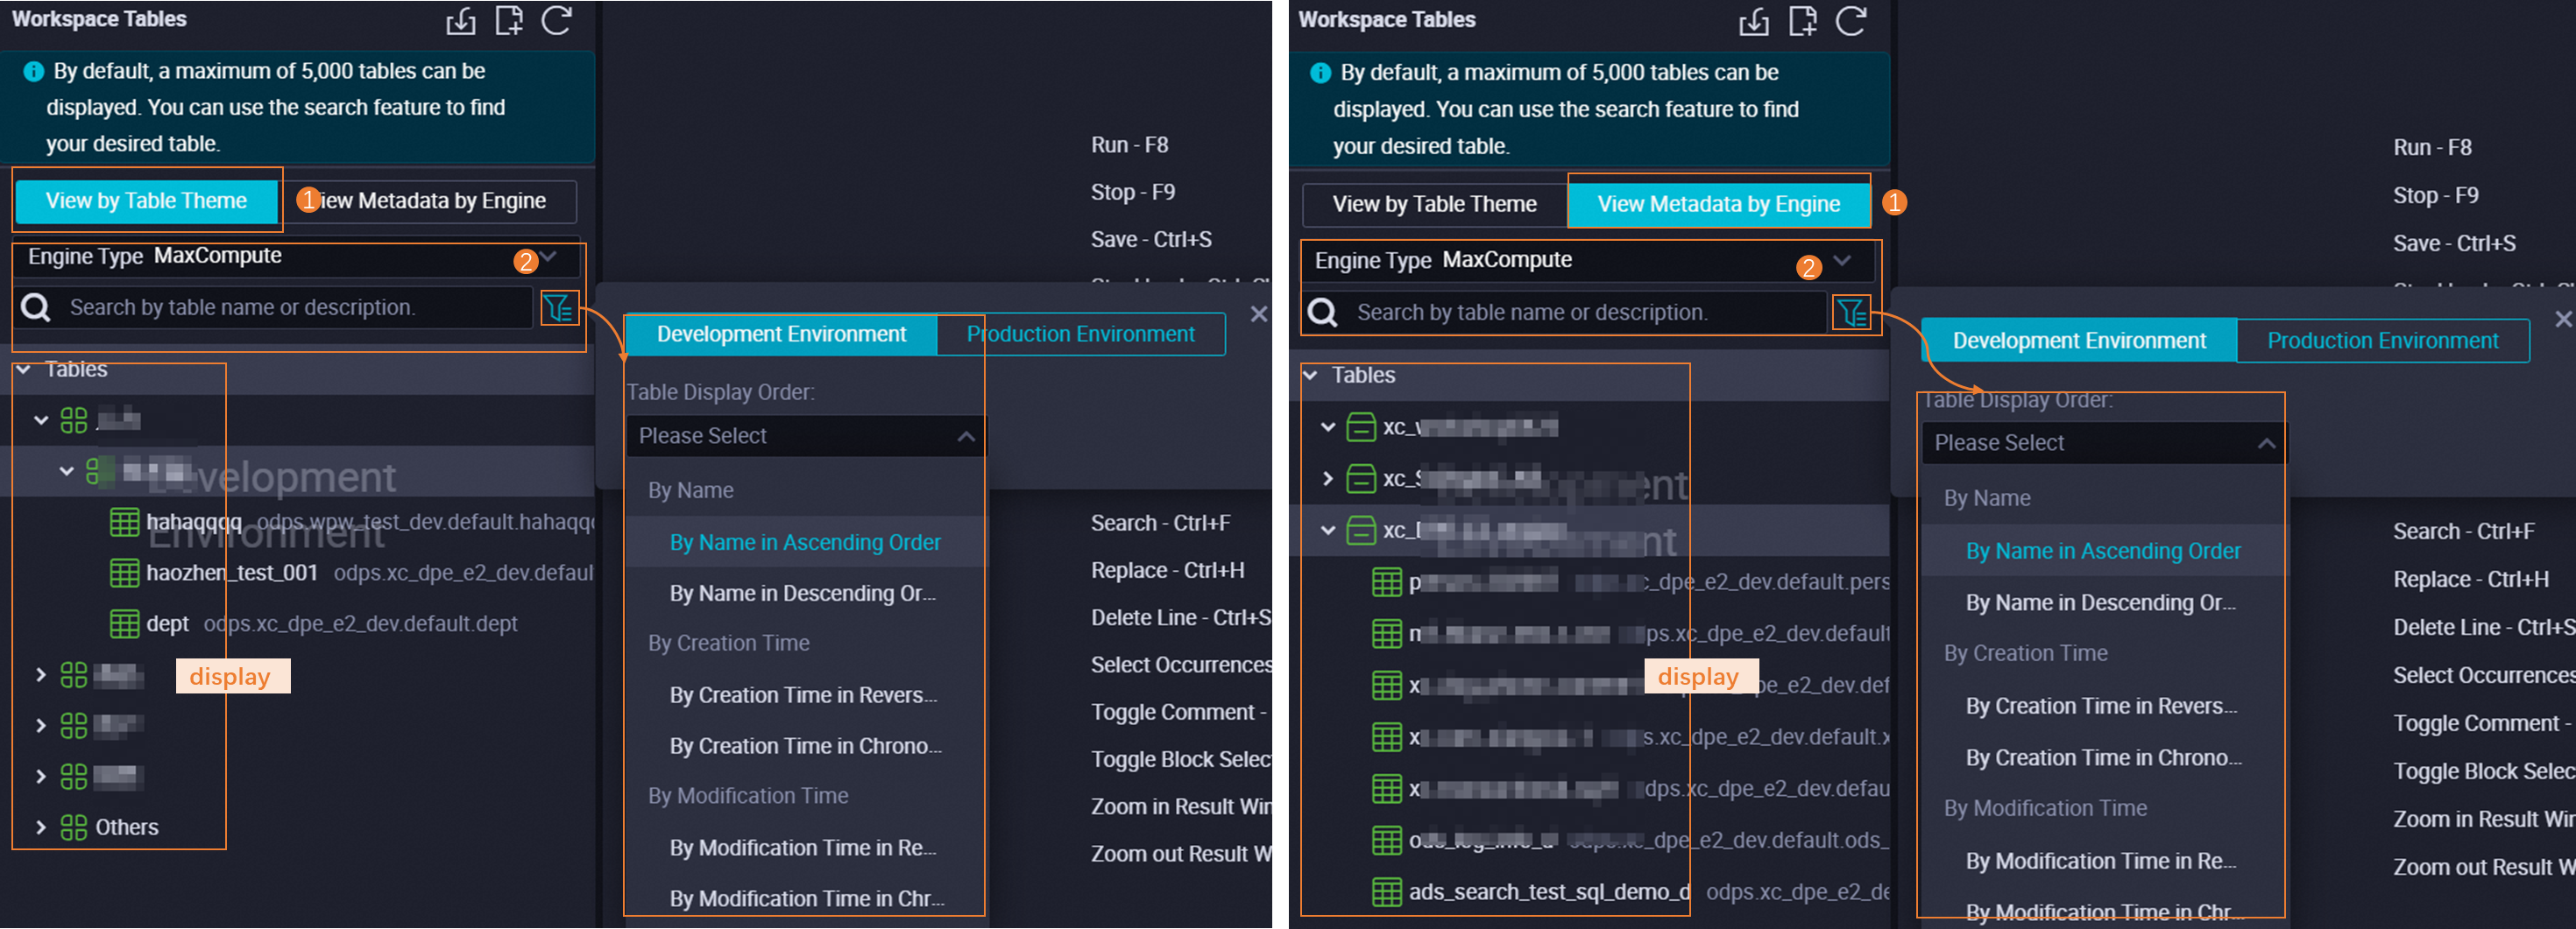Switch to Development Environment tab in right popup
This screenshot has width=2576, height=929.
(2079, 341)
